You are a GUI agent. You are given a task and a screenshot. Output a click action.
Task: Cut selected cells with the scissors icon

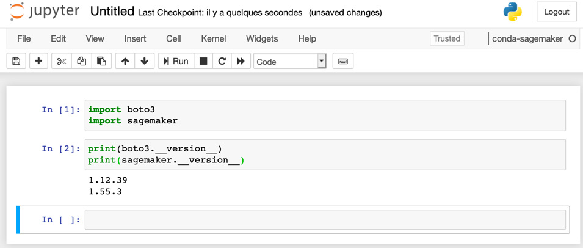click(61, 61)
